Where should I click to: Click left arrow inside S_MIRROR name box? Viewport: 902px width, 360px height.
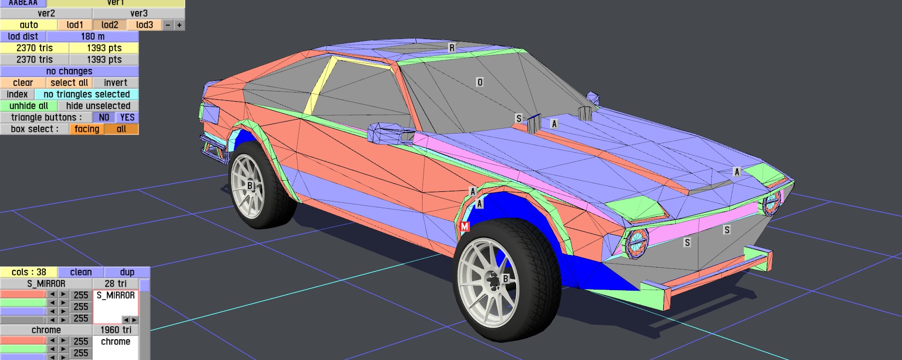pos(125,320)
